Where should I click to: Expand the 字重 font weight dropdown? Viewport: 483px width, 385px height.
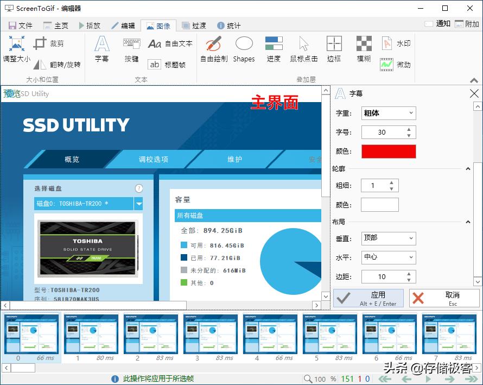(x=388, y=113)
